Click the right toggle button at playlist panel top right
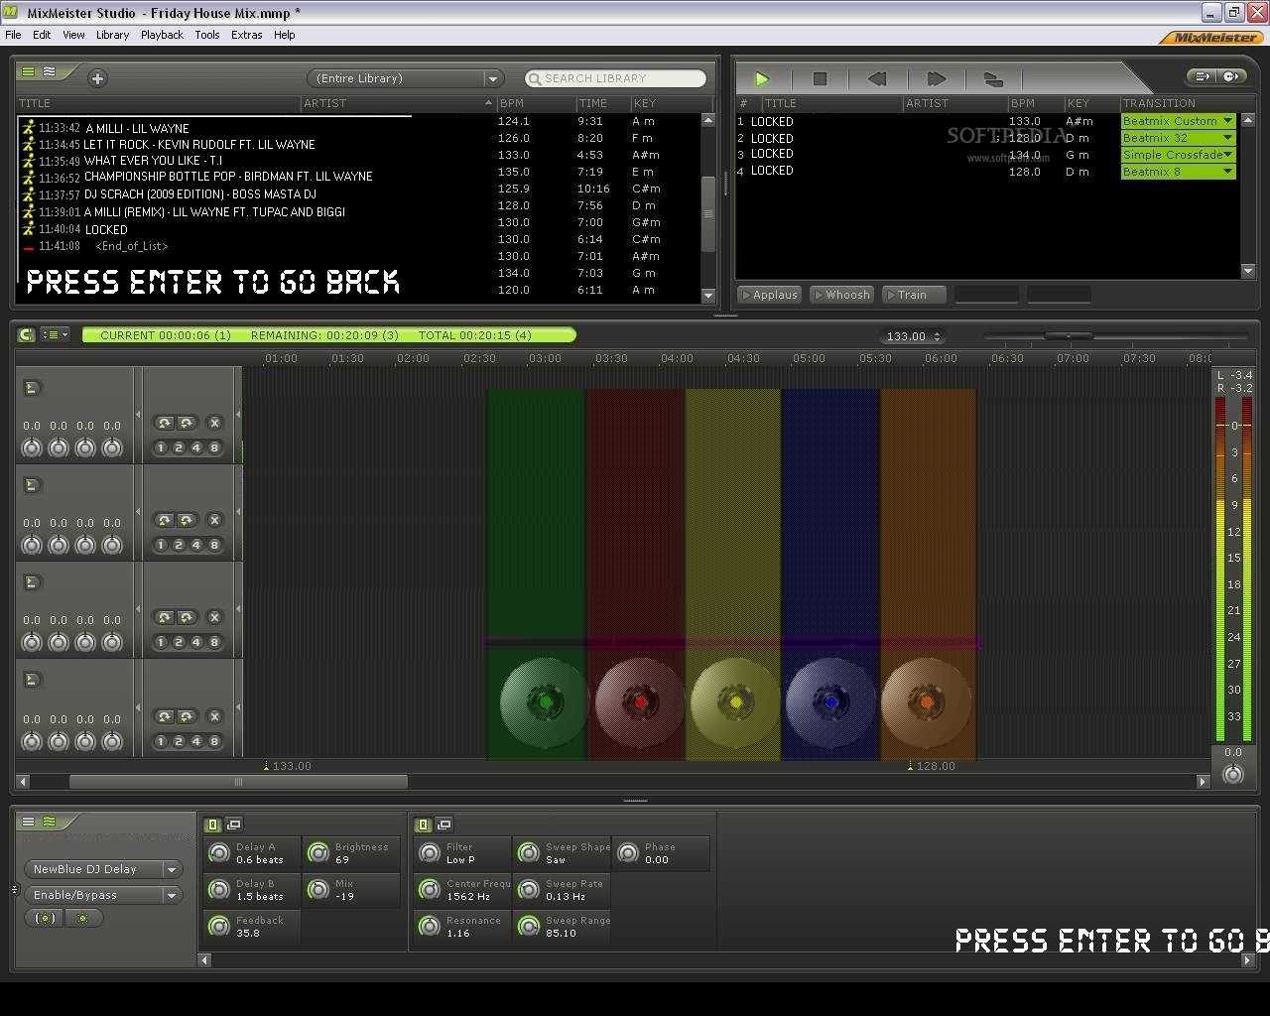Screen dimensions: 1270x1016 (x=1231, y=76)
